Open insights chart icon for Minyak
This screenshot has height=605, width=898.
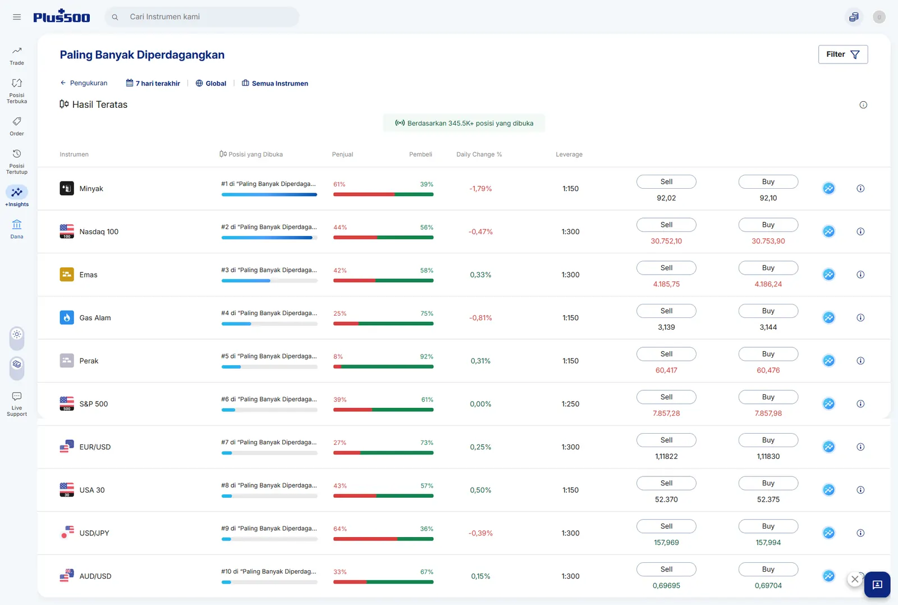point(829,189)
